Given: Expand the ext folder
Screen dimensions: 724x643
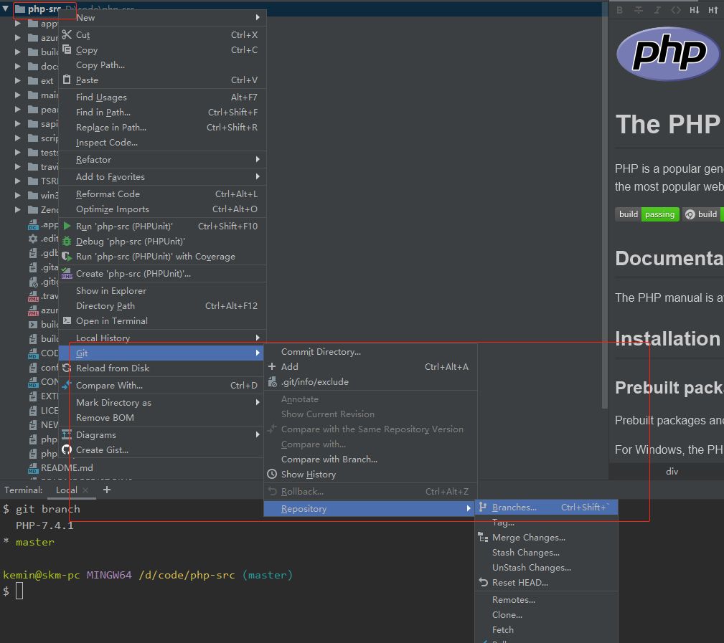Looking at the screenshot, I should tap(17, 81).
